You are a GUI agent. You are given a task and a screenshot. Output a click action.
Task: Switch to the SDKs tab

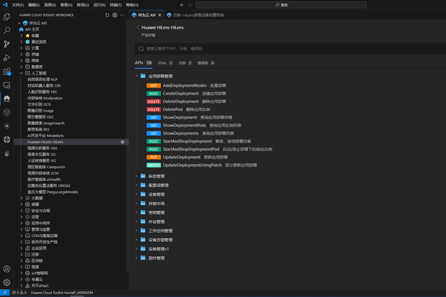[x=166, y=63]
